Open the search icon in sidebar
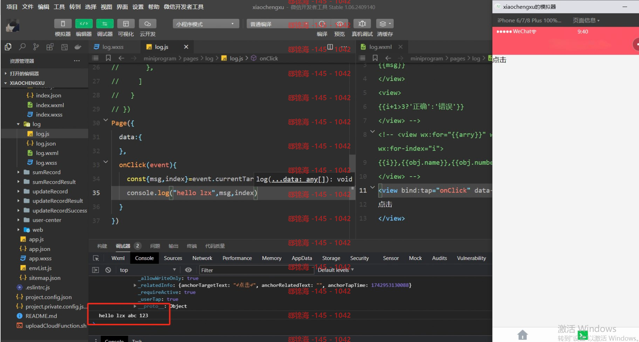The width and height of the screenshot is (639, 342). pos(22,47)
